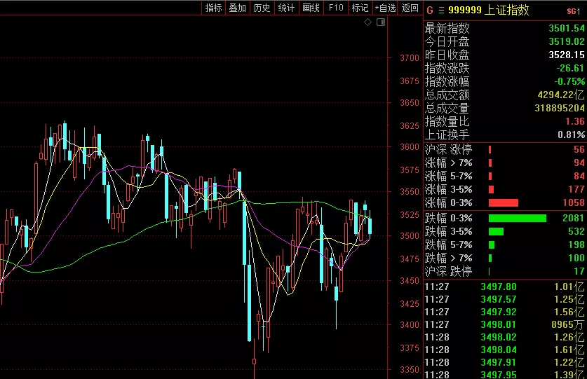
Task: Select tick row with price 3498.04
Action: (505, 350)
